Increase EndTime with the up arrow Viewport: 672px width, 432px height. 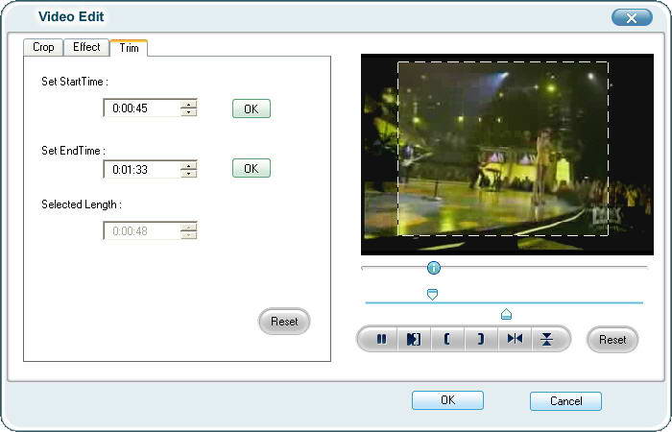[188, 165]
